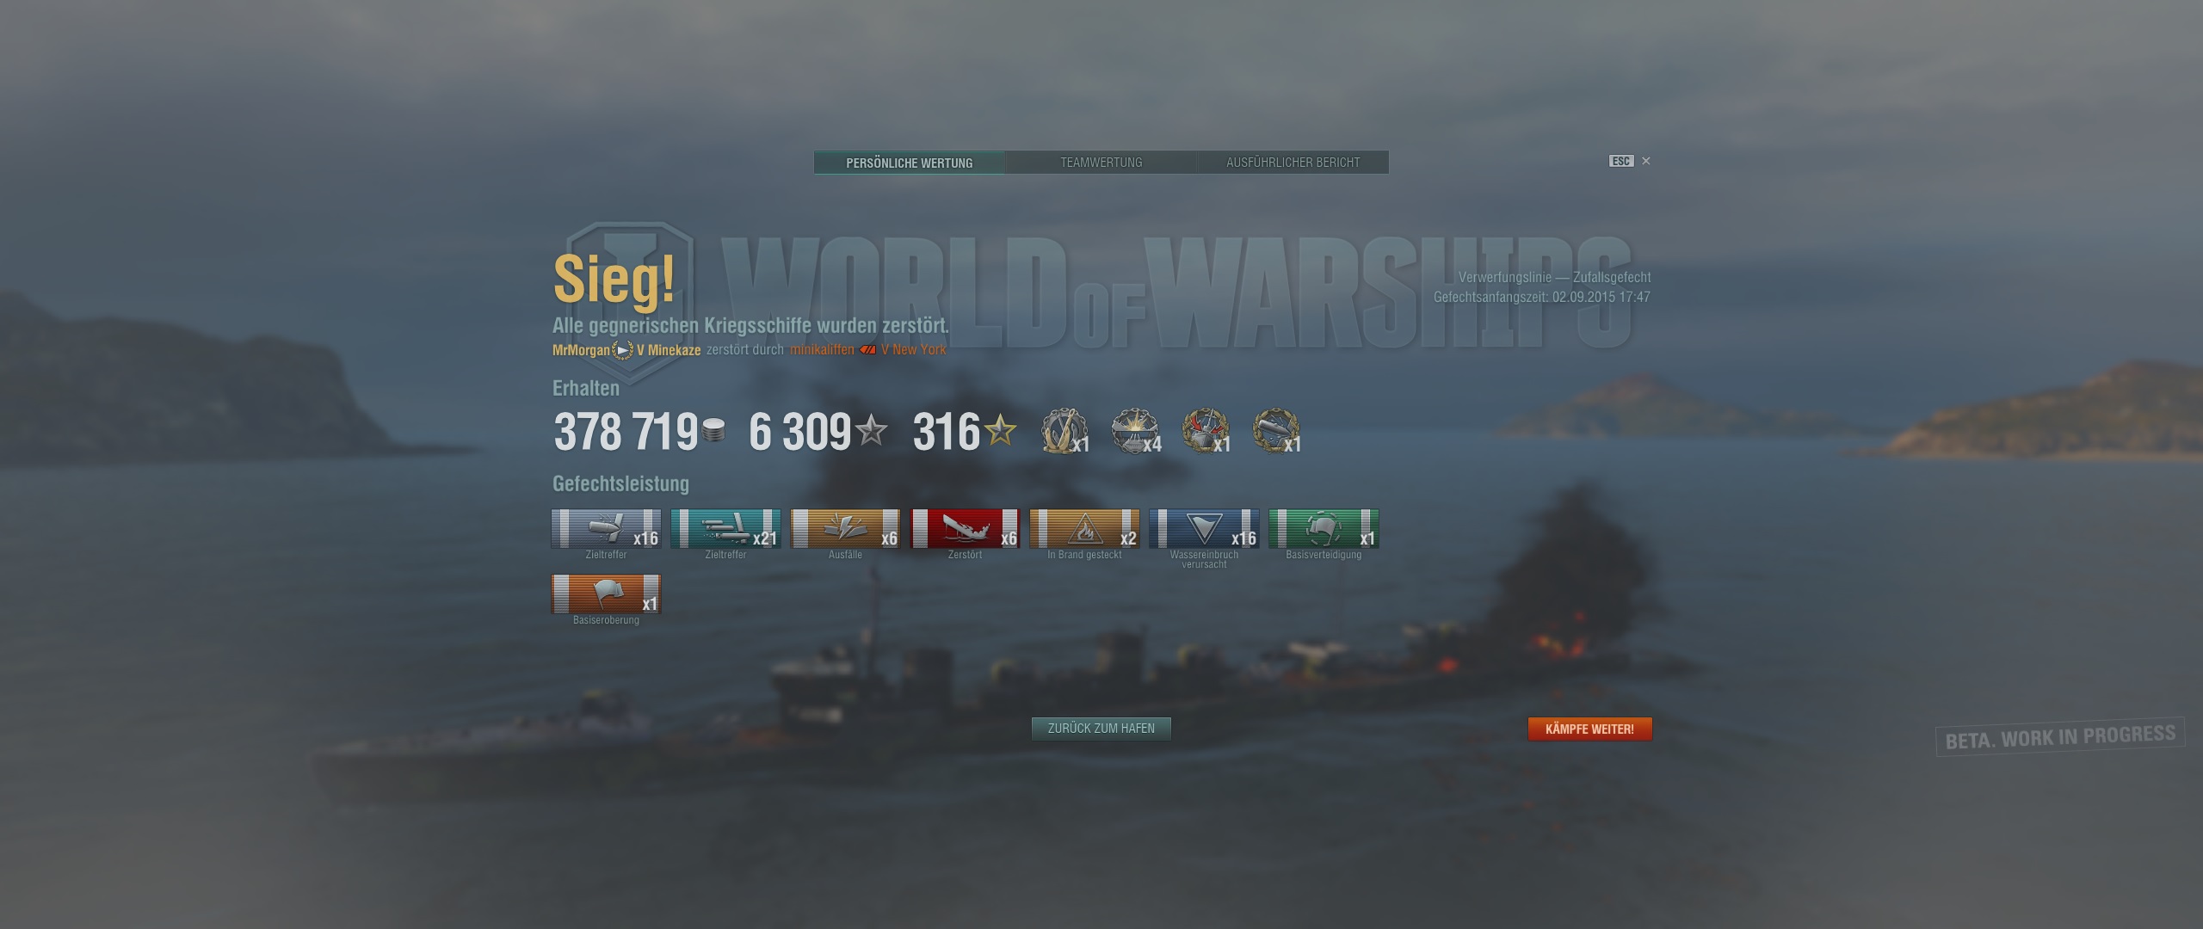
Task: Click the In Brand gesteckt ribbon
Action: pyautogui.click(x=1084, y=529)
